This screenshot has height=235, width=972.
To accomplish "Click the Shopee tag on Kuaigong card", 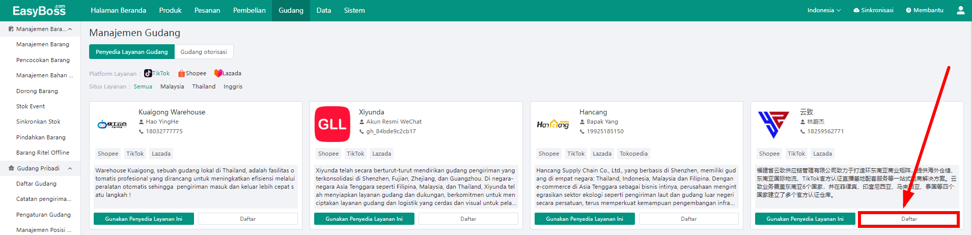I will coord(108,154).
